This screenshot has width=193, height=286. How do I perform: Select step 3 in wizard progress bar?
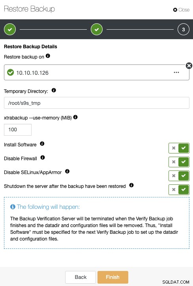[x=184, y=29]
